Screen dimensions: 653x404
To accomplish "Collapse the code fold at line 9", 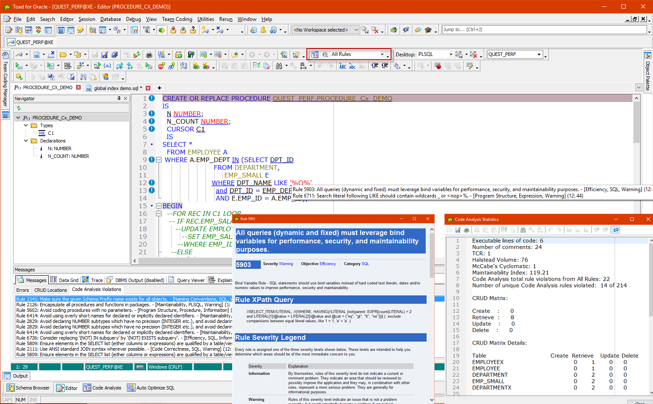I will tap(159, 160).
